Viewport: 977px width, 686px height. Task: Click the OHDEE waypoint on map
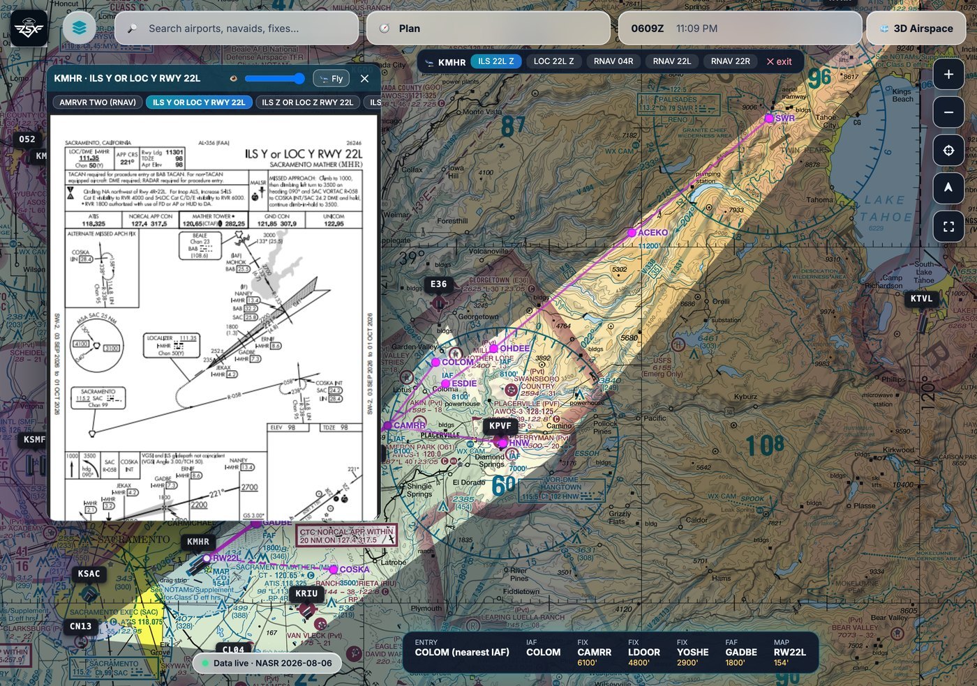(493, 349)
